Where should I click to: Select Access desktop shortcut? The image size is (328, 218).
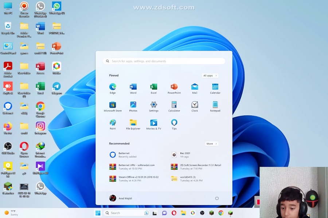[40, 68]
